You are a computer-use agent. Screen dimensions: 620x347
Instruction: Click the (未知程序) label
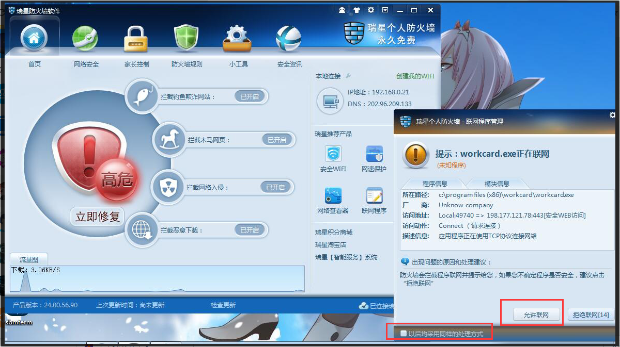click(x=452, y=166)
